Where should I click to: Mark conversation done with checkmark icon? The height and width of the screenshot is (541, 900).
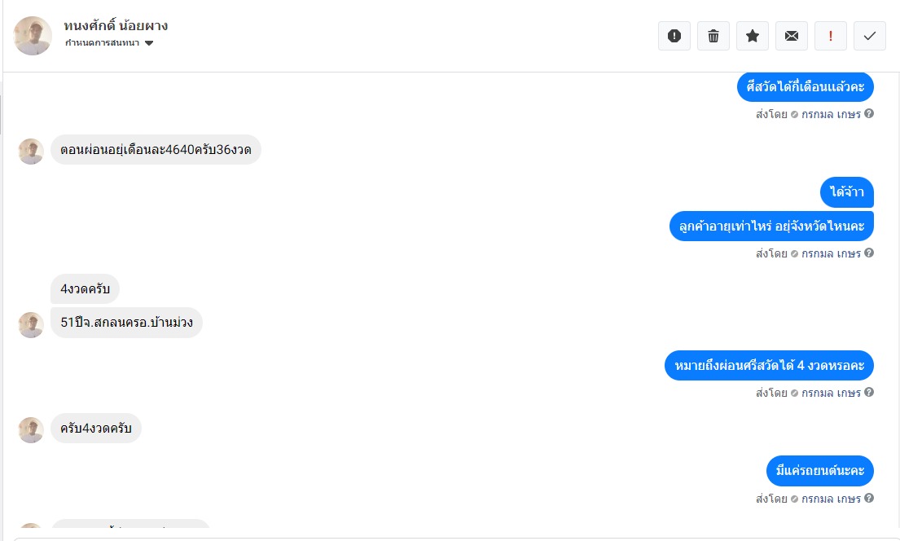pyautogui.click(x=870, y=36)
